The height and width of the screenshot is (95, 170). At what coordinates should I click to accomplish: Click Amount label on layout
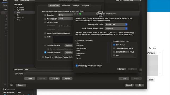coord(152,48)
